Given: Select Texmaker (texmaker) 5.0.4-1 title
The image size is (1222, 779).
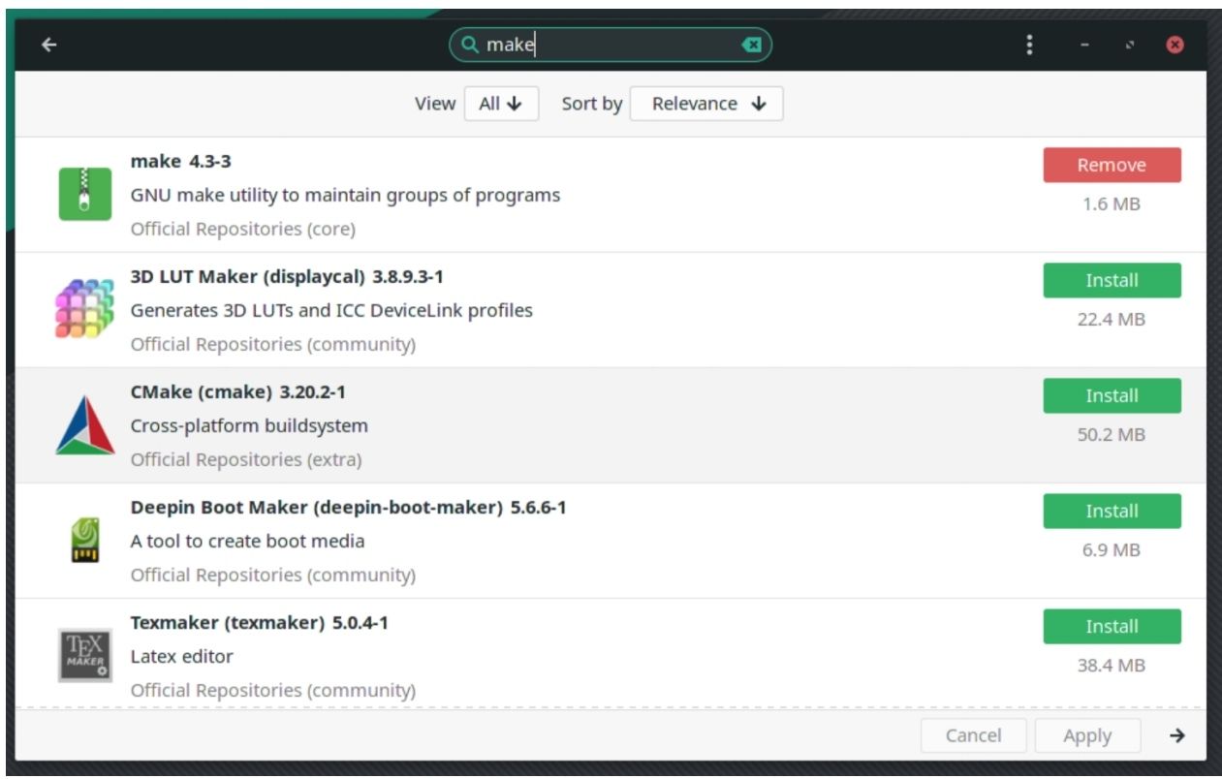Looking at the screenshot, I should (x=260, y=622).
